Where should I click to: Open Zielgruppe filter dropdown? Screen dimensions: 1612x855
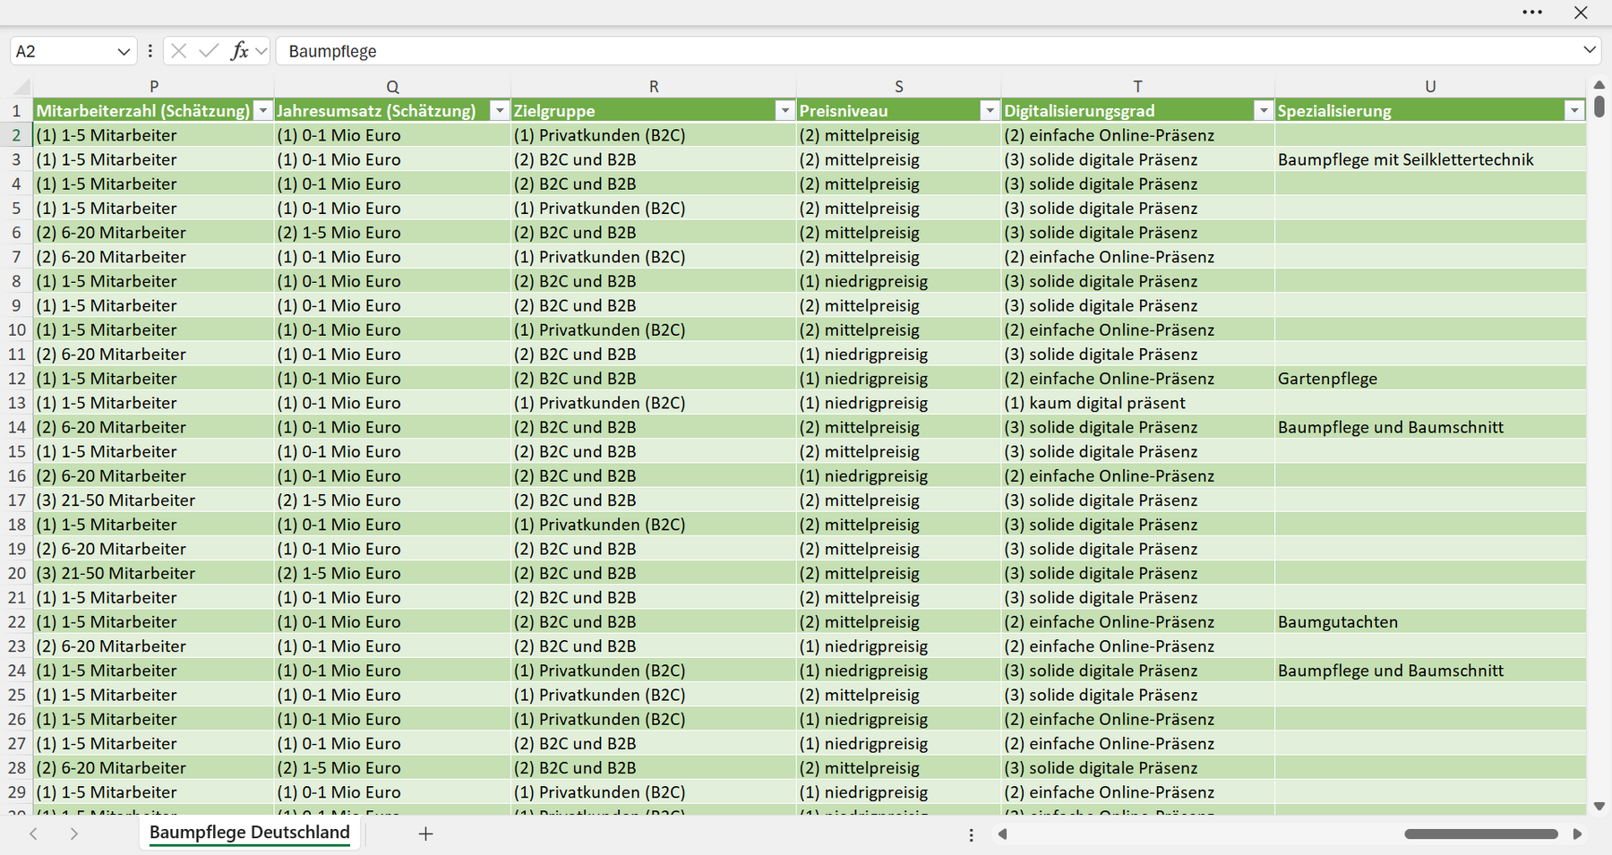click(785, 110)
